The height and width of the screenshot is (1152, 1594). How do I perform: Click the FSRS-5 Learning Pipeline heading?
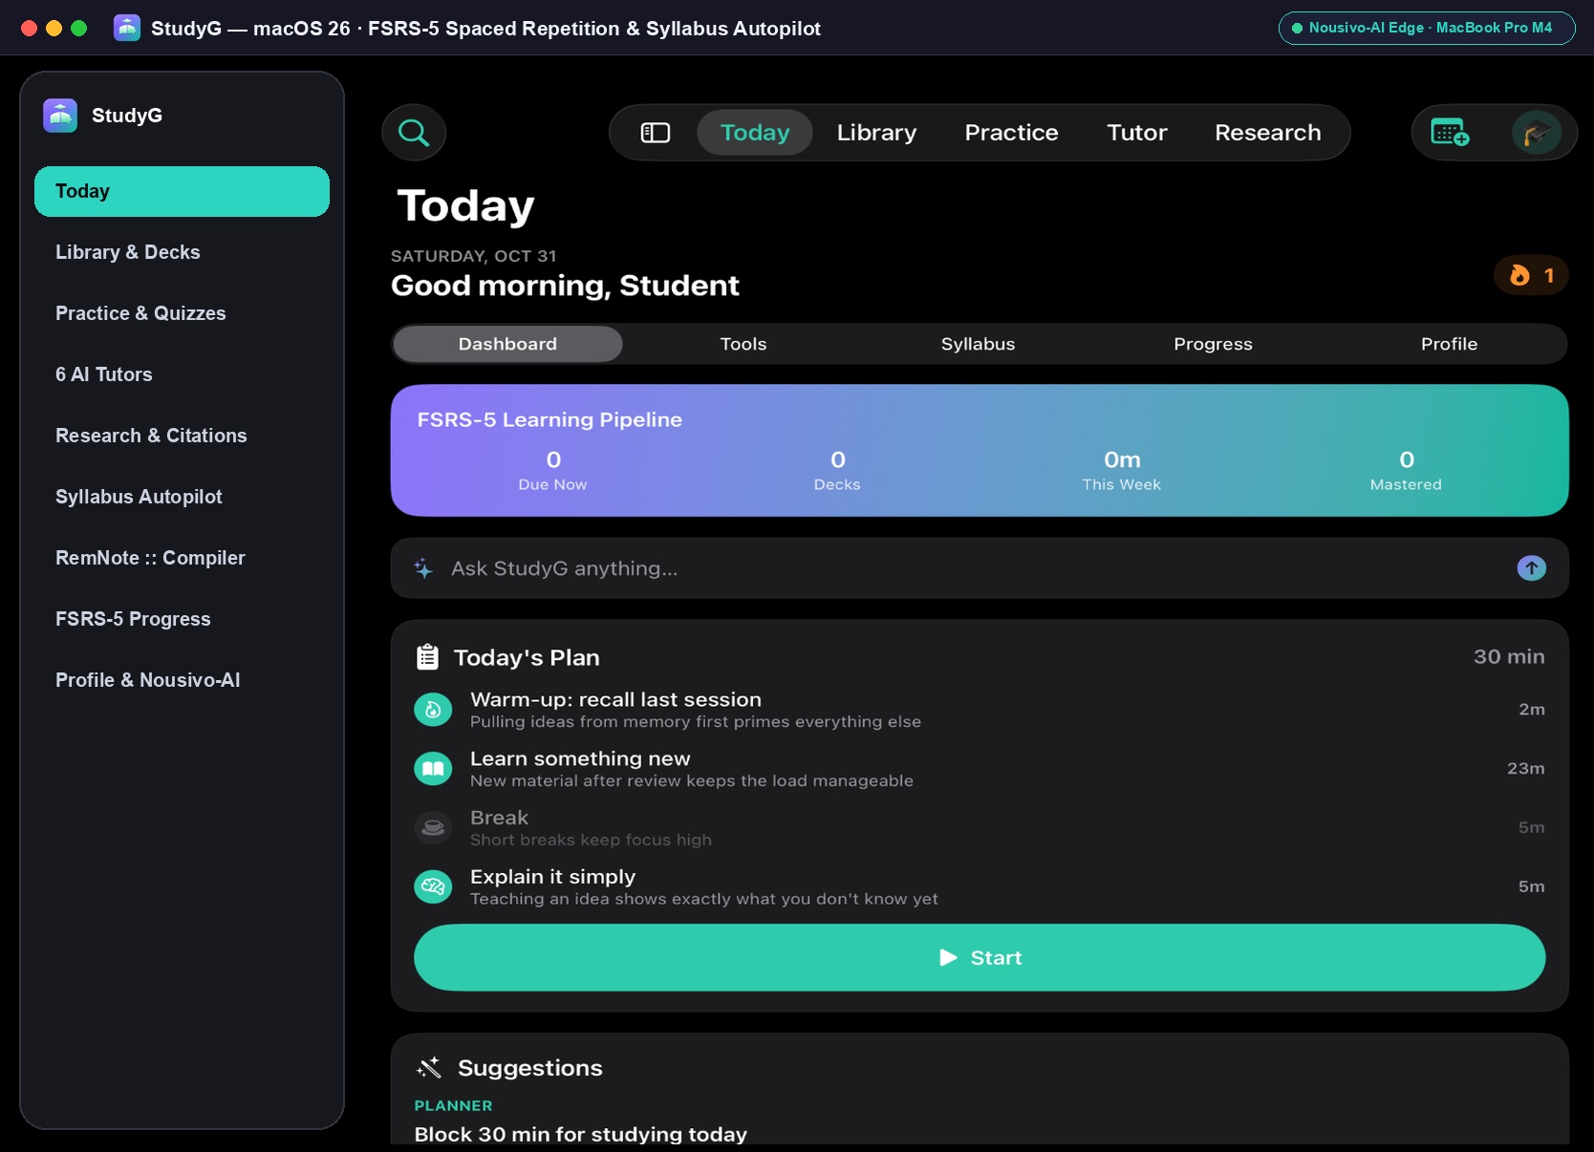point(549,419)
